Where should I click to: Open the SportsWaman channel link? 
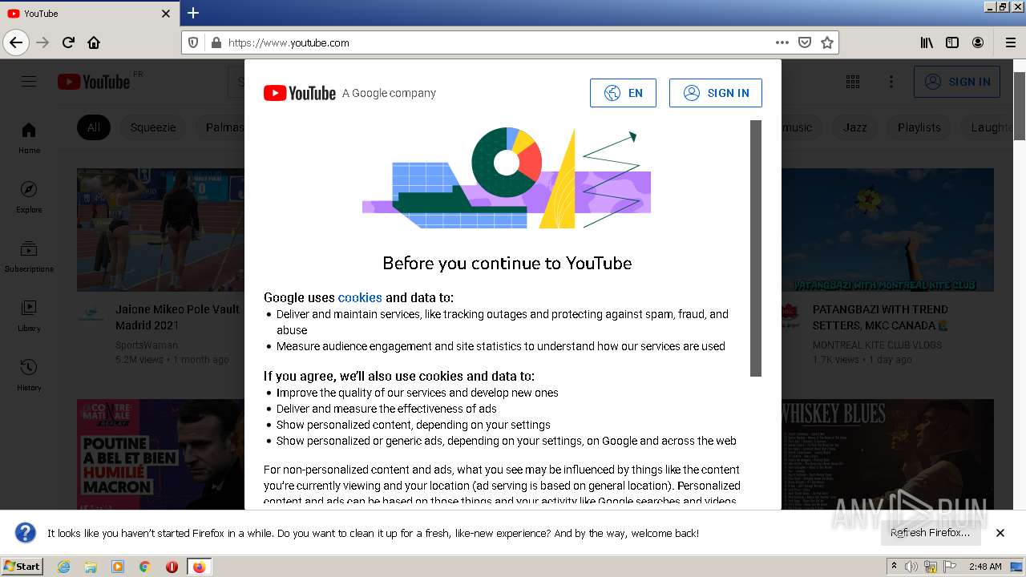(147, 345)
